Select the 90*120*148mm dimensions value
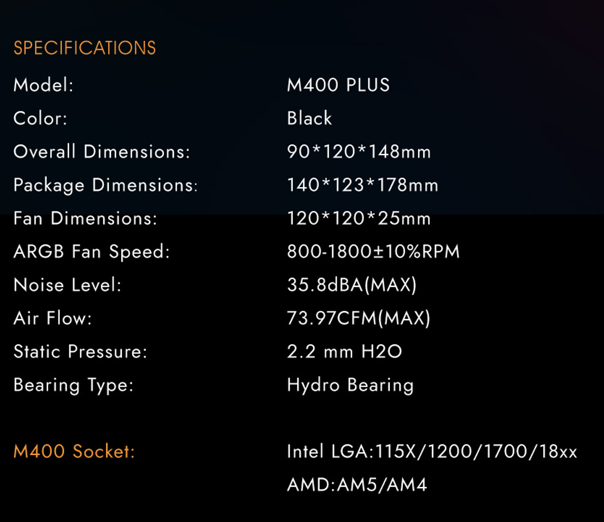The image size is (604, 522). point(359,152)
